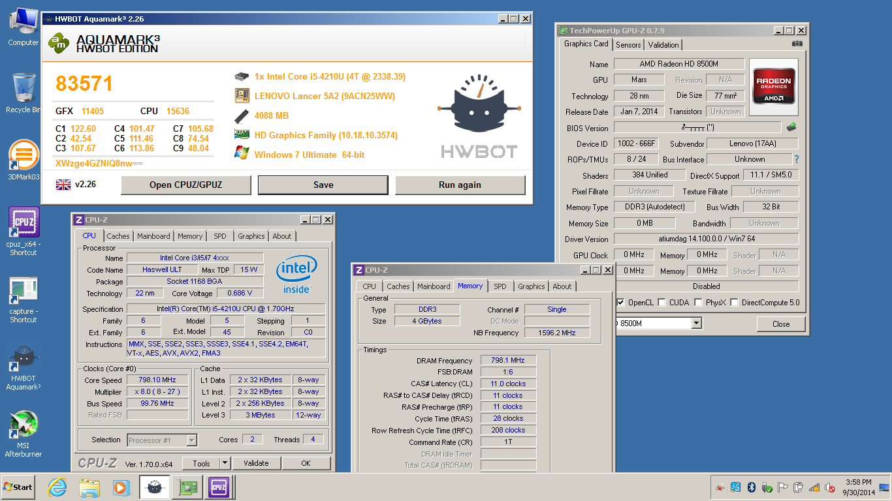Switch to the Validation tab in GPU-Z
This screenshot has height=501, width=892.
[x=663, y=45]
